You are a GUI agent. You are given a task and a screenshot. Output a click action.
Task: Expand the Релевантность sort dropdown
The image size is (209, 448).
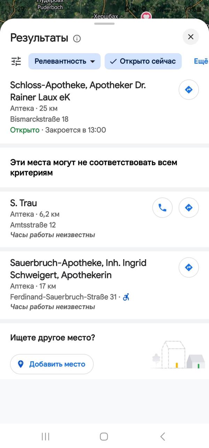[x=64, y=61]
